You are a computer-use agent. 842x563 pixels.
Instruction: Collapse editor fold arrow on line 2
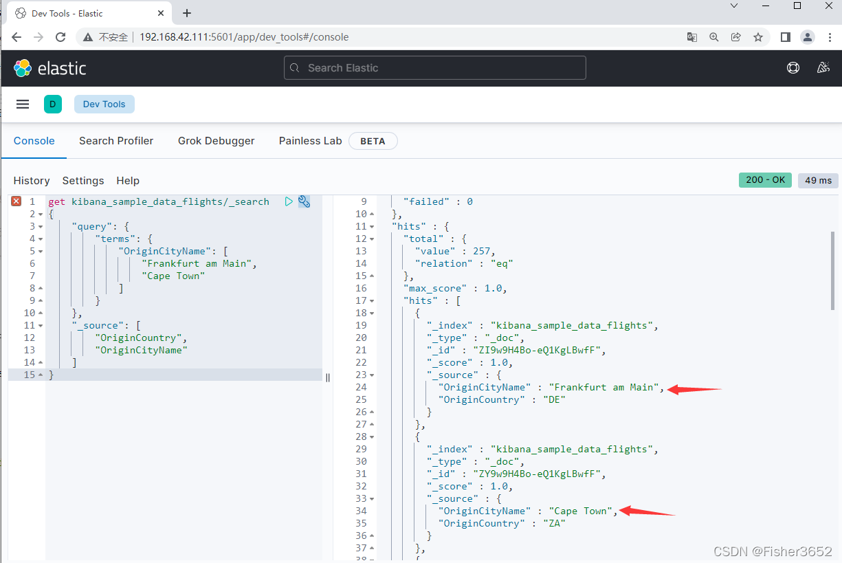click(x=41, y=214)
